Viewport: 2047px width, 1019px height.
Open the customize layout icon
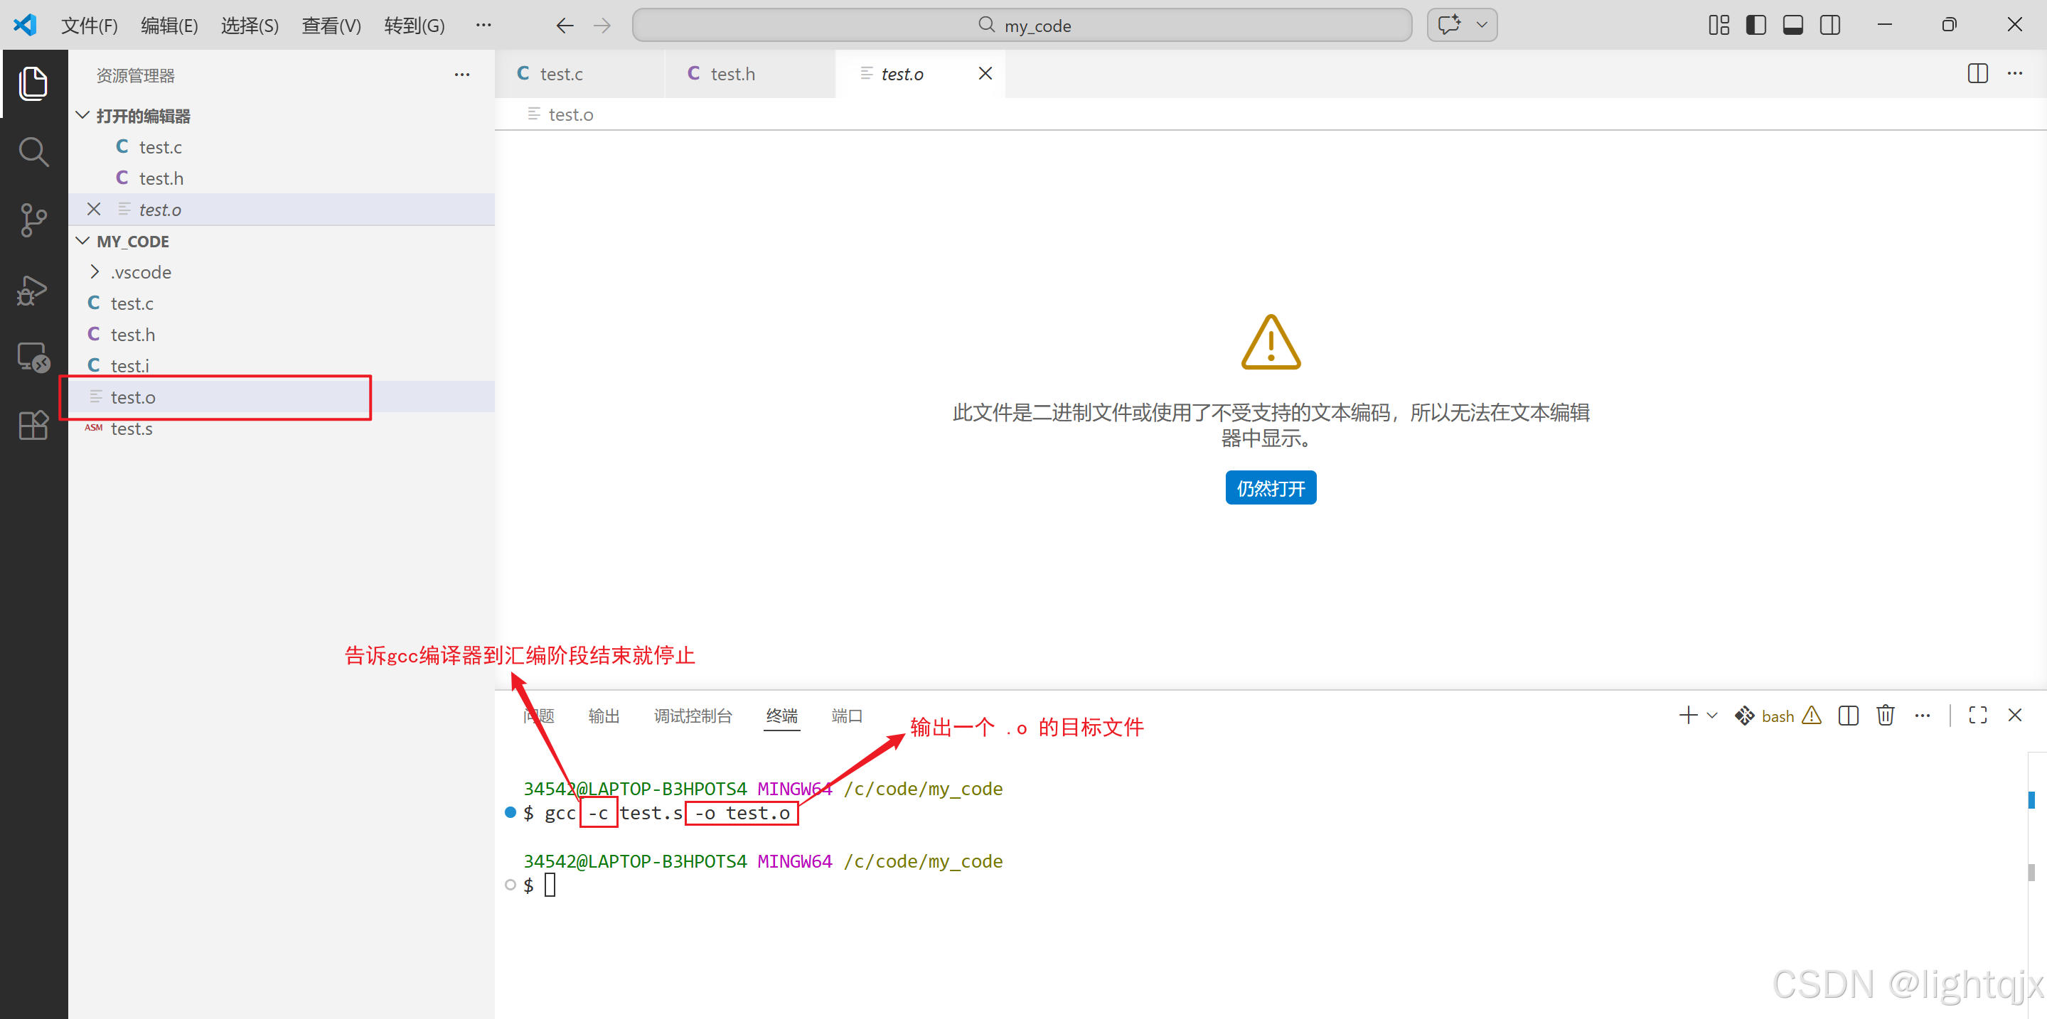[x=1719, y=26]
